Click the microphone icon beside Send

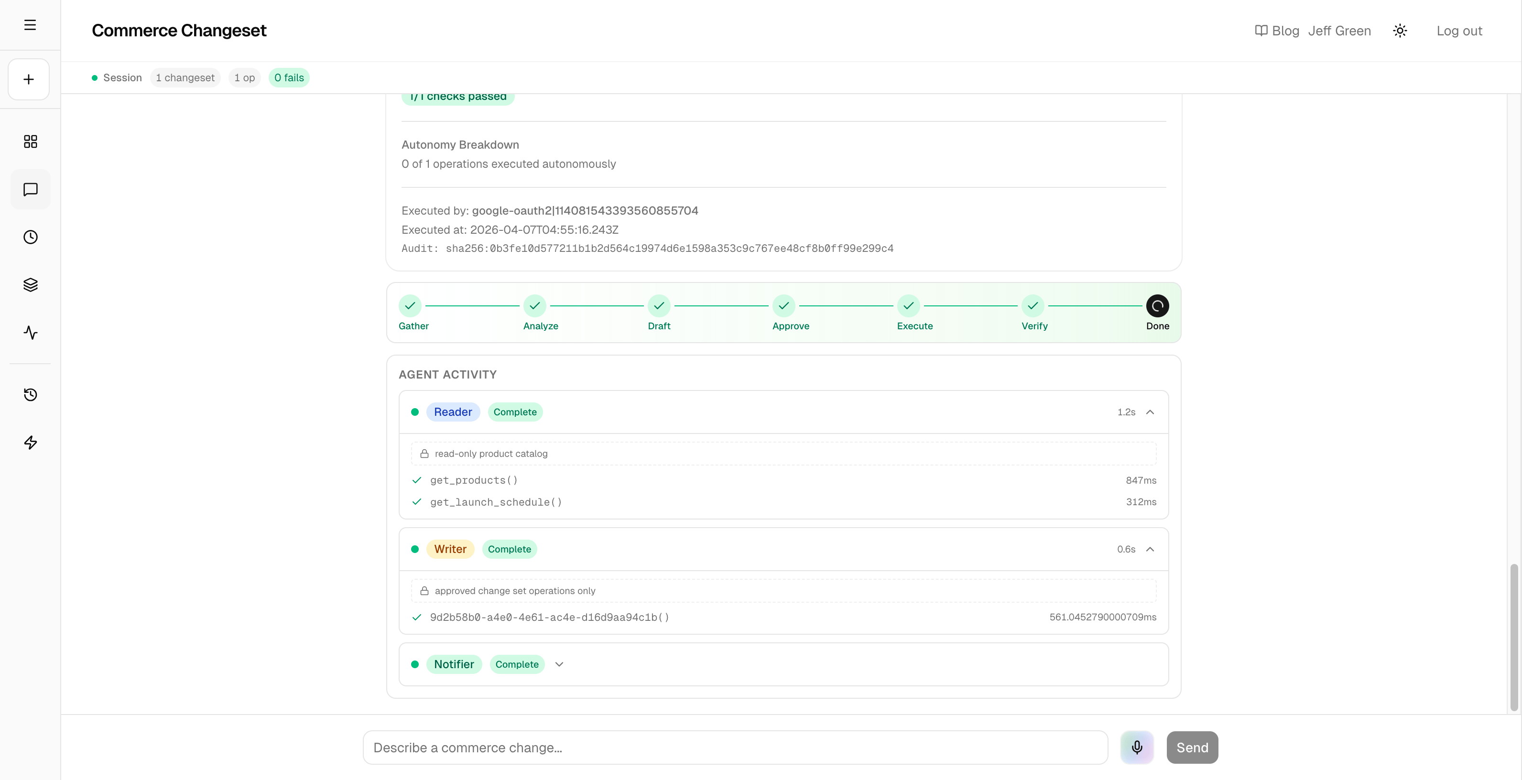coord(1136,747)
